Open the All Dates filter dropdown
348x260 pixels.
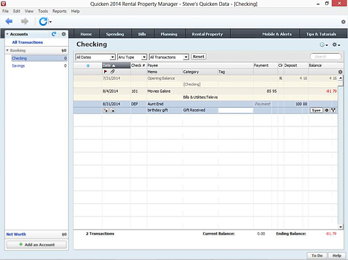(x=95, y=57)
